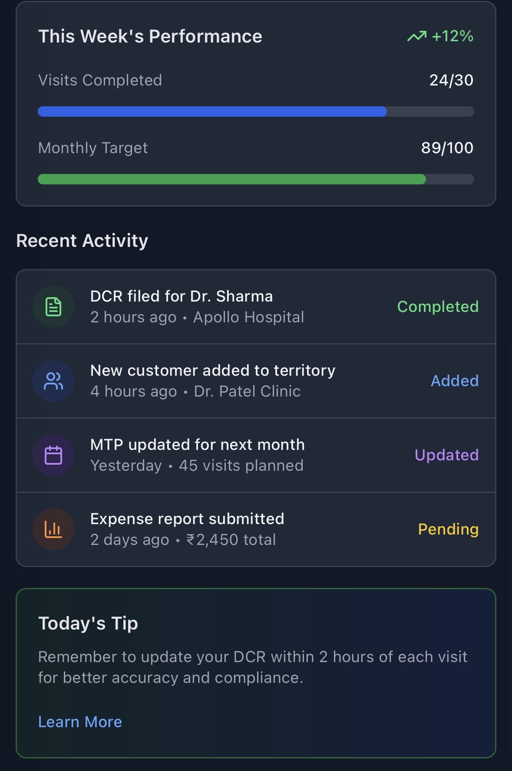The height and width of the screenshot is (771, 512).
Task: Click the Pending expense status
Action: (448, 529)
